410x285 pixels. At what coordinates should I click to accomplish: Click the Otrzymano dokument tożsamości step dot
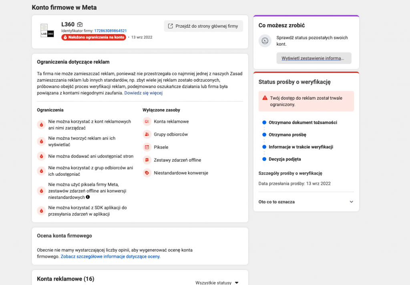point(264,122)
